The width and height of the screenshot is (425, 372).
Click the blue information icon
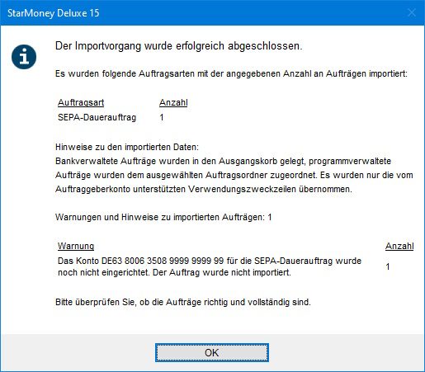click(x=24, y=57)
